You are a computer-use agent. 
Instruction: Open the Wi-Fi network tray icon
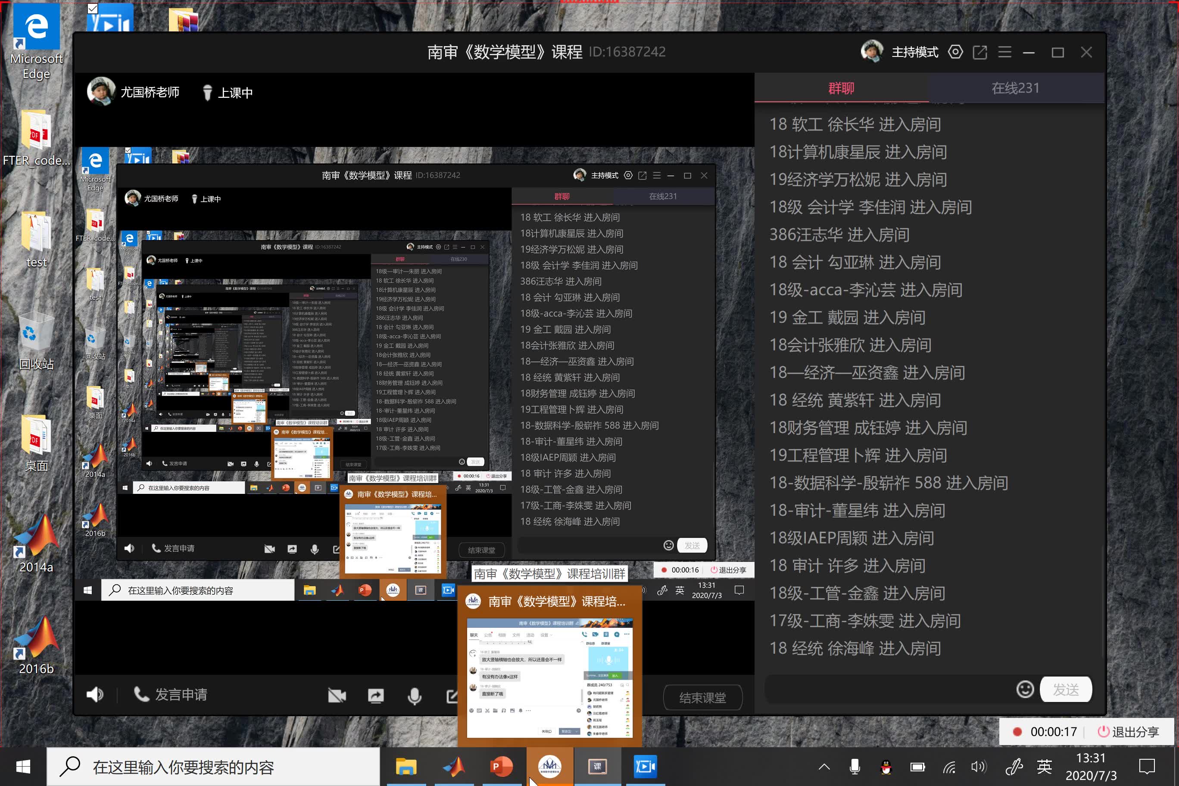point(948,767)
